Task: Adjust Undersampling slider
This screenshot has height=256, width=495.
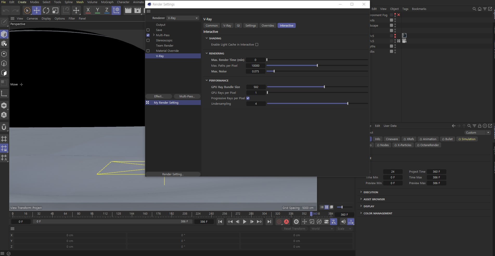Action: 317,103
